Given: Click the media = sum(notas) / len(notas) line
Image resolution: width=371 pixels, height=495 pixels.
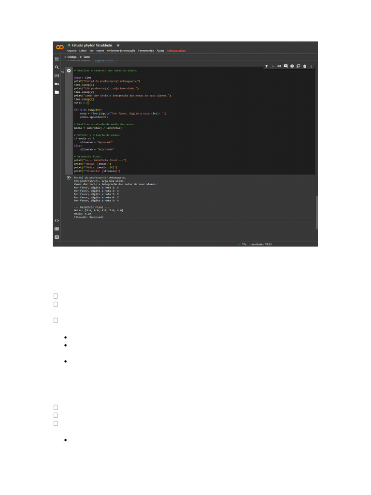Looking at the screenshot, I should pos(98,128).
